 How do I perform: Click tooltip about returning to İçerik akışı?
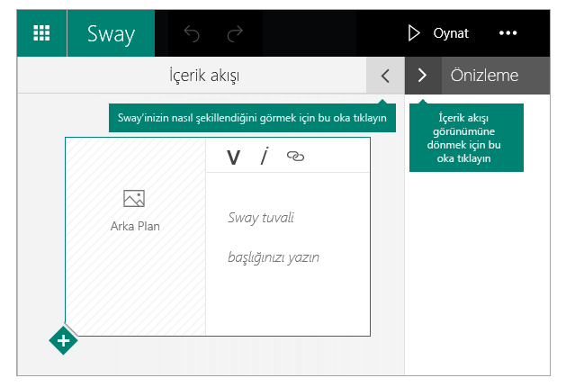(x=466, y=138)
